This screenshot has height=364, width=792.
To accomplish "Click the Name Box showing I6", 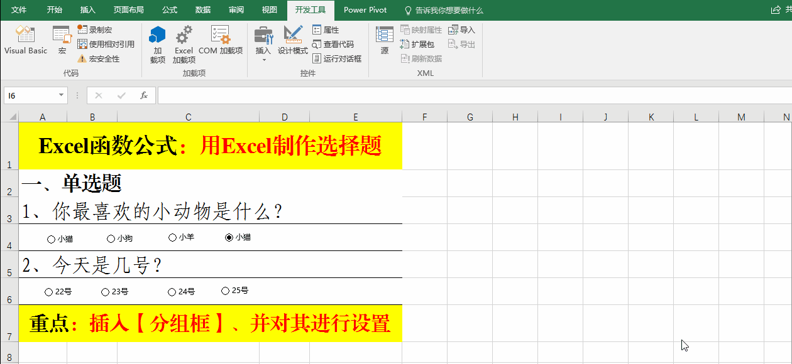I will tap(30, 95).
